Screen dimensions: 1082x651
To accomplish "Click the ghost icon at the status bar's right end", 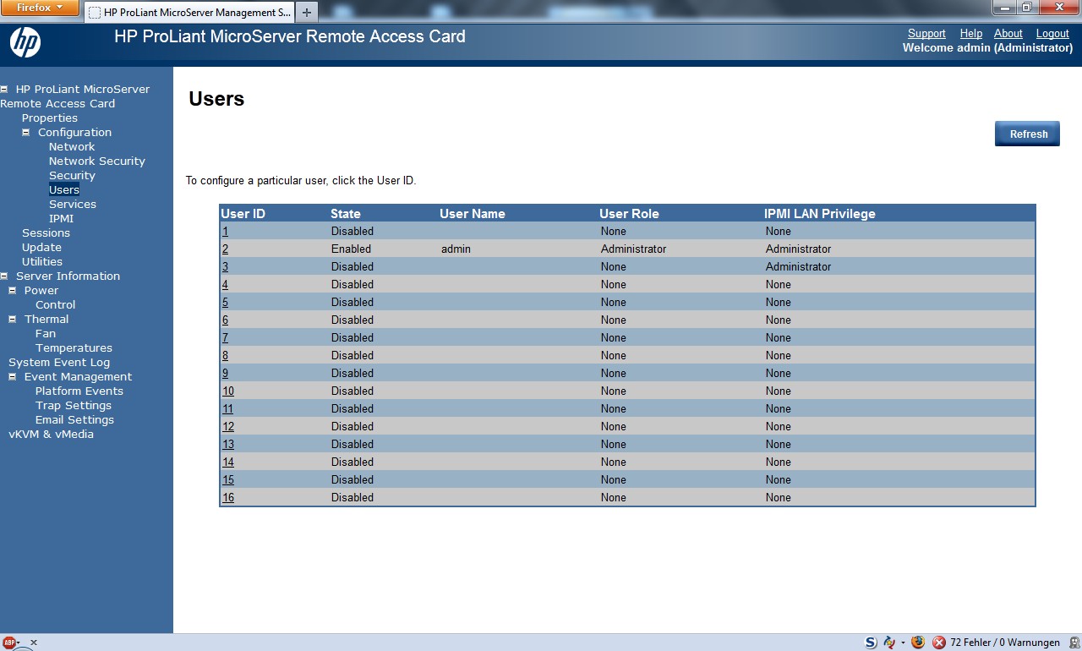I will click(x=1074, y=643).
